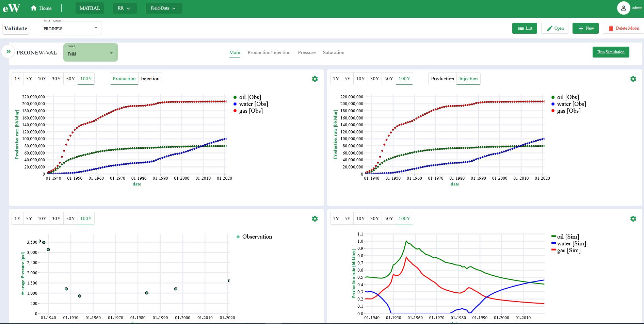Set pressure chart range to 30Y
This screenshot has width=644, height=324.
[56, 218]
